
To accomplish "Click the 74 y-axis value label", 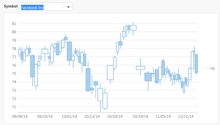I will 14,82.
